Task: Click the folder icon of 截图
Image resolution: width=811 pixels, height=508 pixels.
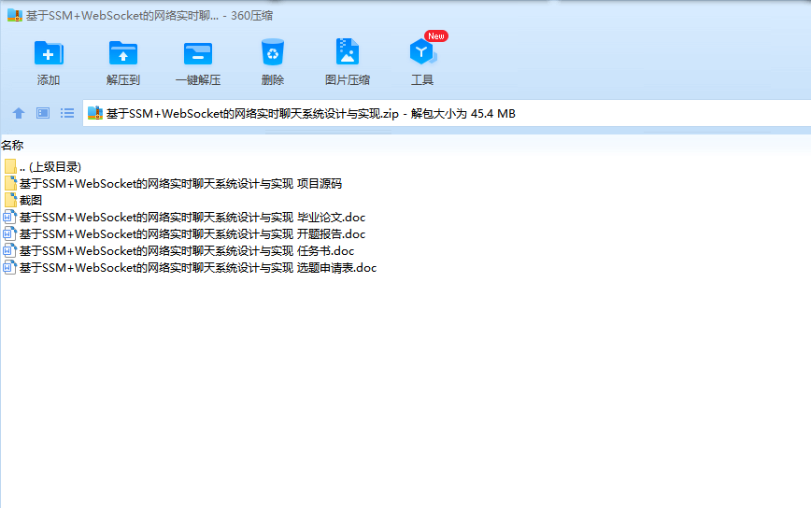Action: [10, 200]
